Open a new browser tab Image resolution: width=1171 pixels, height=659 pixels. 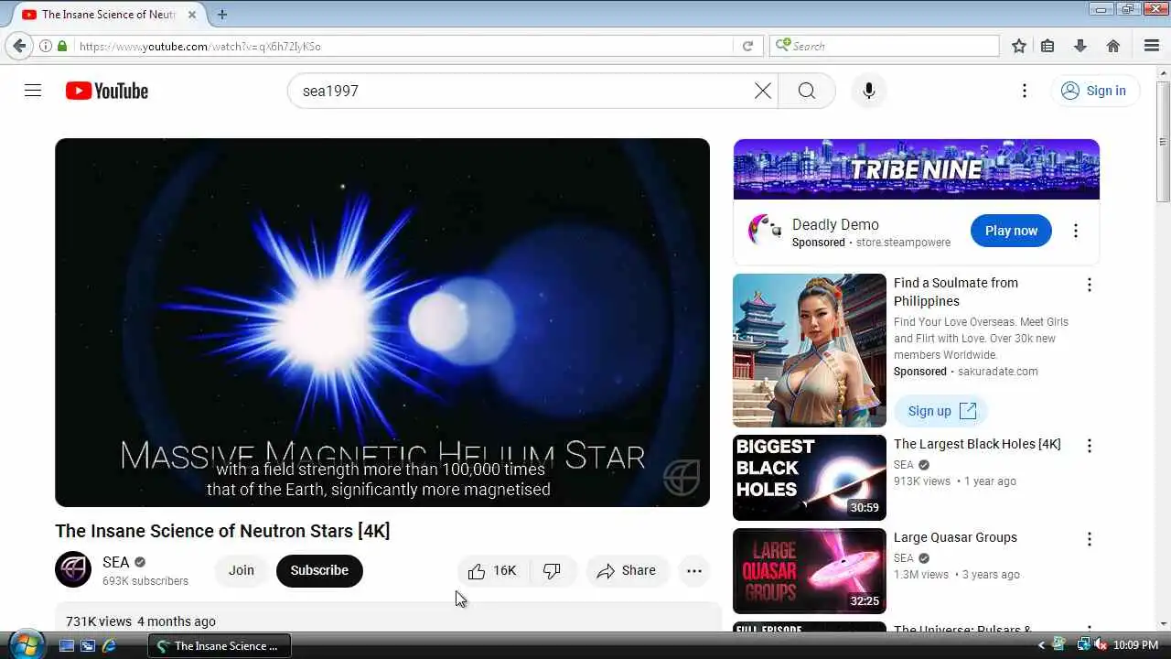click(x=222, y=15)
